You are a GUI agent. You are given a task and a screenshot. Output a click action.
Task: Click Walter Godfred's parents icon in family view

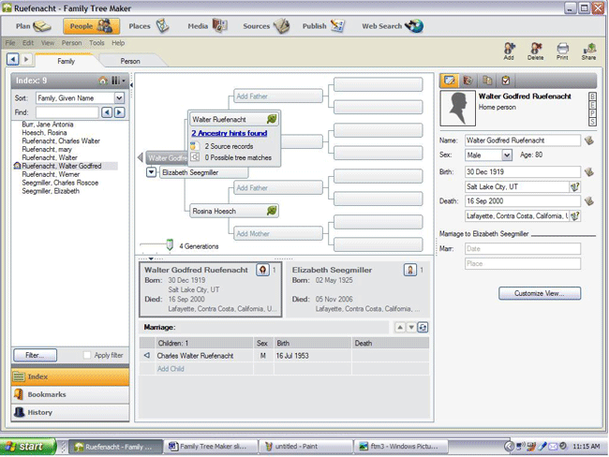[262, 270]
